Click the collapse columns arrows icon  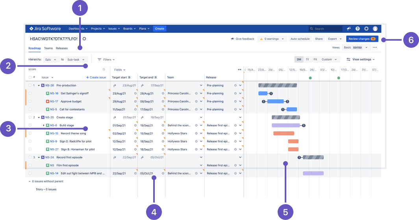click(239, 69)
